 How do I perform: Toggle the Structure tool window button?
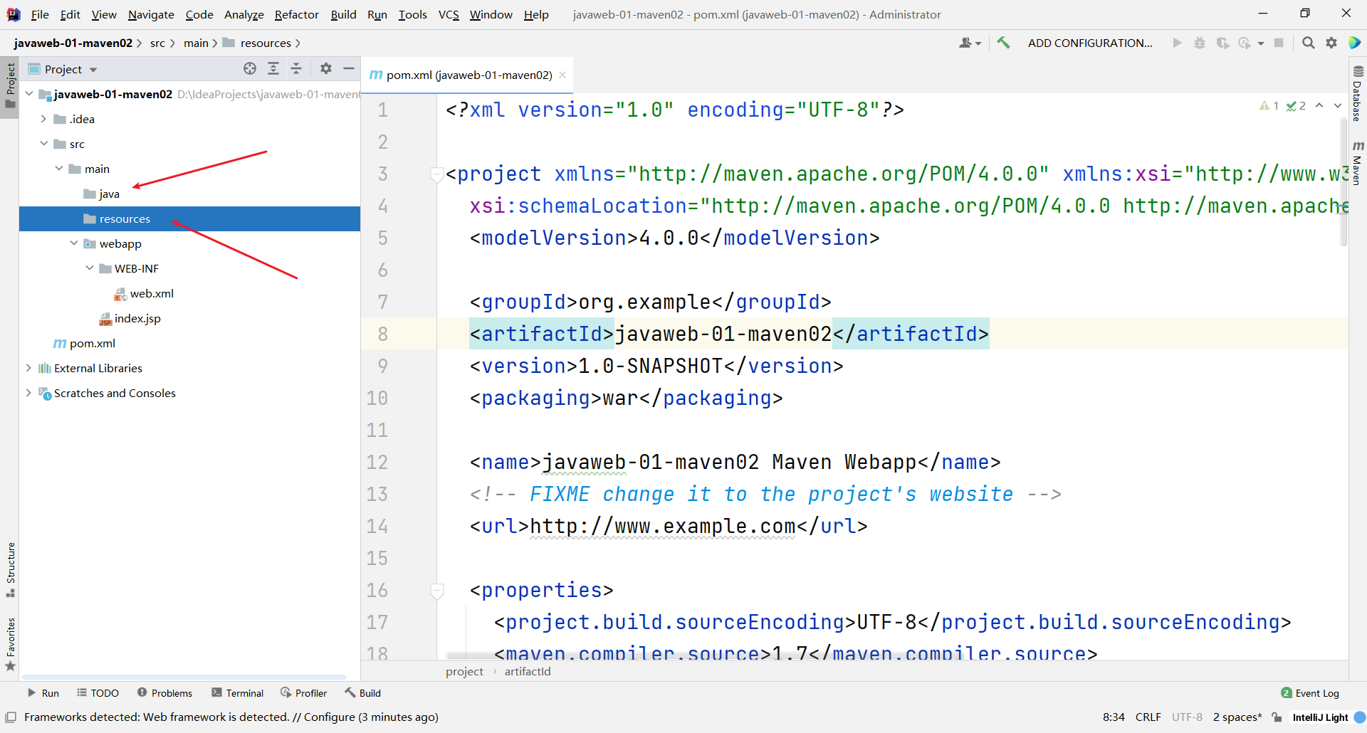click(x=10, y=570)
